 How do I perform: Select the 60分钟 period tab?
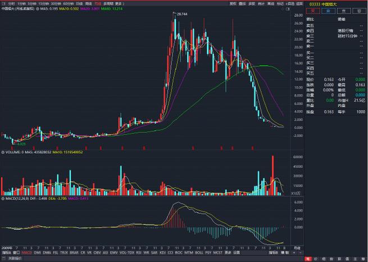click(x=69, y=4)
